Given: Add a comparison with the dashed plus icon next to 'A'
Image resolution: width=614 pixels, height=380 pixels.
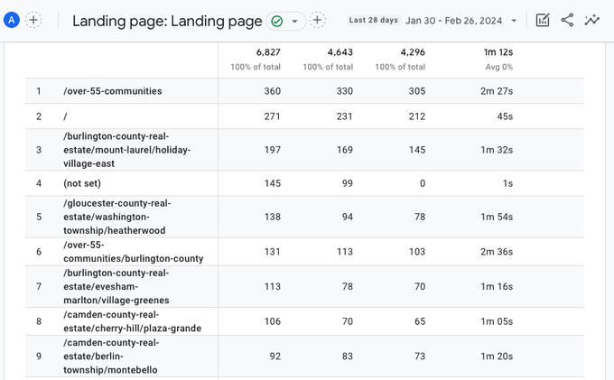Looking at the screenshot, I should click(x=33, y=20).
